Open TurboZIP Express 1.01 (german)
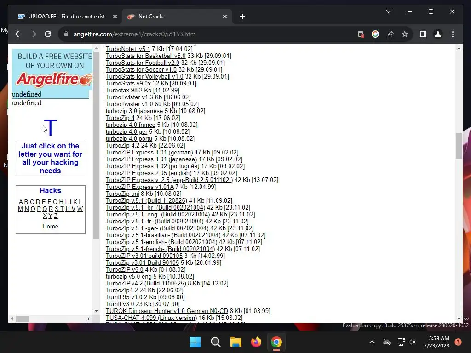471x353 pixels. click(x=149, y=153)
